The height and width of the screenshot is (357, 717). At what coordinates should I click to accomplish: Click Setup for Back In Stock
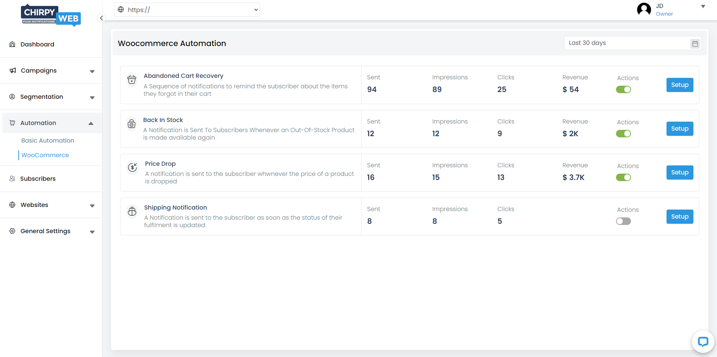coord(680,129)
